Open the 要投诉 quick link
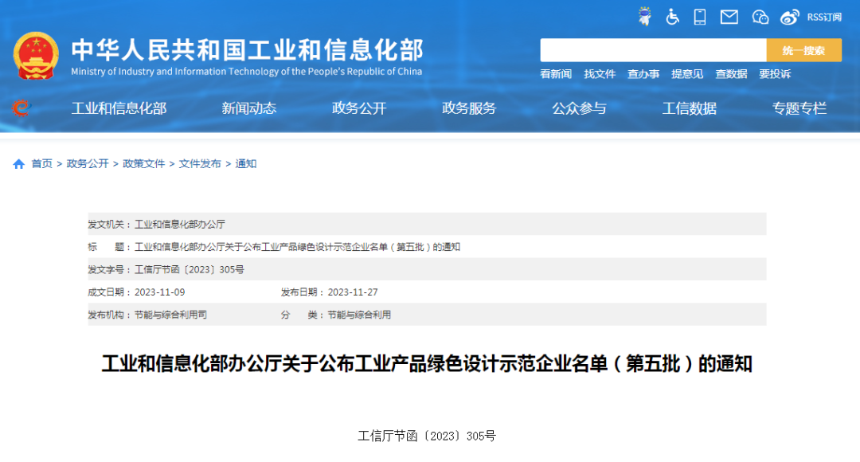Image resolution: width=860 pixels, height=462 pixels. tap(775, 74)
